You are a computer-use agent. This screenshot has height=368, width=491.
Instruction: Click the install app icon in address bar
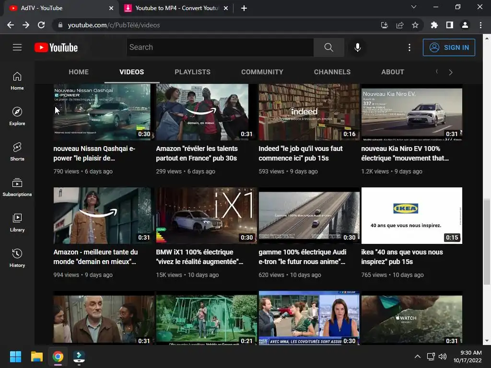click(x=385, y=25)
